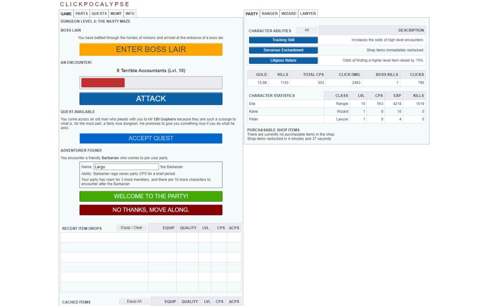Click the enemy health bar
Image resolution: width=487 pixels, height=306 pixels.
[x=151, y=82]
